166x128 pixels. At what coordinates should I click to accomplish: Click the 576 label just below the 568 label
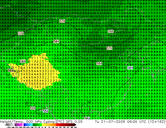click(x=109, y=48)
